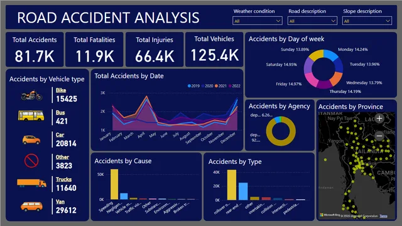Click the Sunday 13.89% donut label
Screen dimensions: 402x226
pos(295,50)
